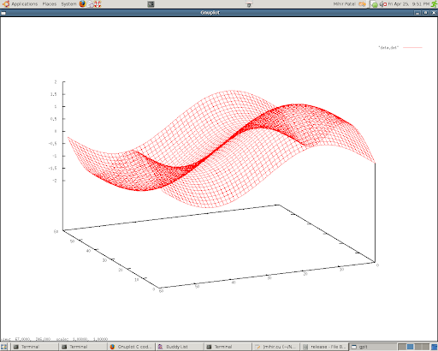Screen dimensions: 438x351
Task: Open the Gnuplot window menu icon
Action: 3,13
